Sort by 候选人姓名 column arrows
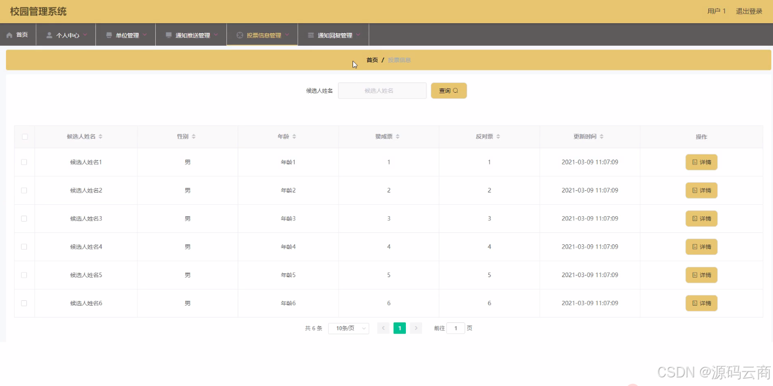773x386 pixels. 100,137
